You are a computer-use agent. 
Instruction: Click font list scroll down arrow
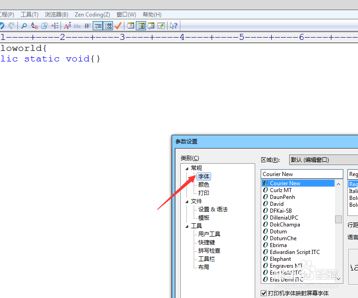339,279
